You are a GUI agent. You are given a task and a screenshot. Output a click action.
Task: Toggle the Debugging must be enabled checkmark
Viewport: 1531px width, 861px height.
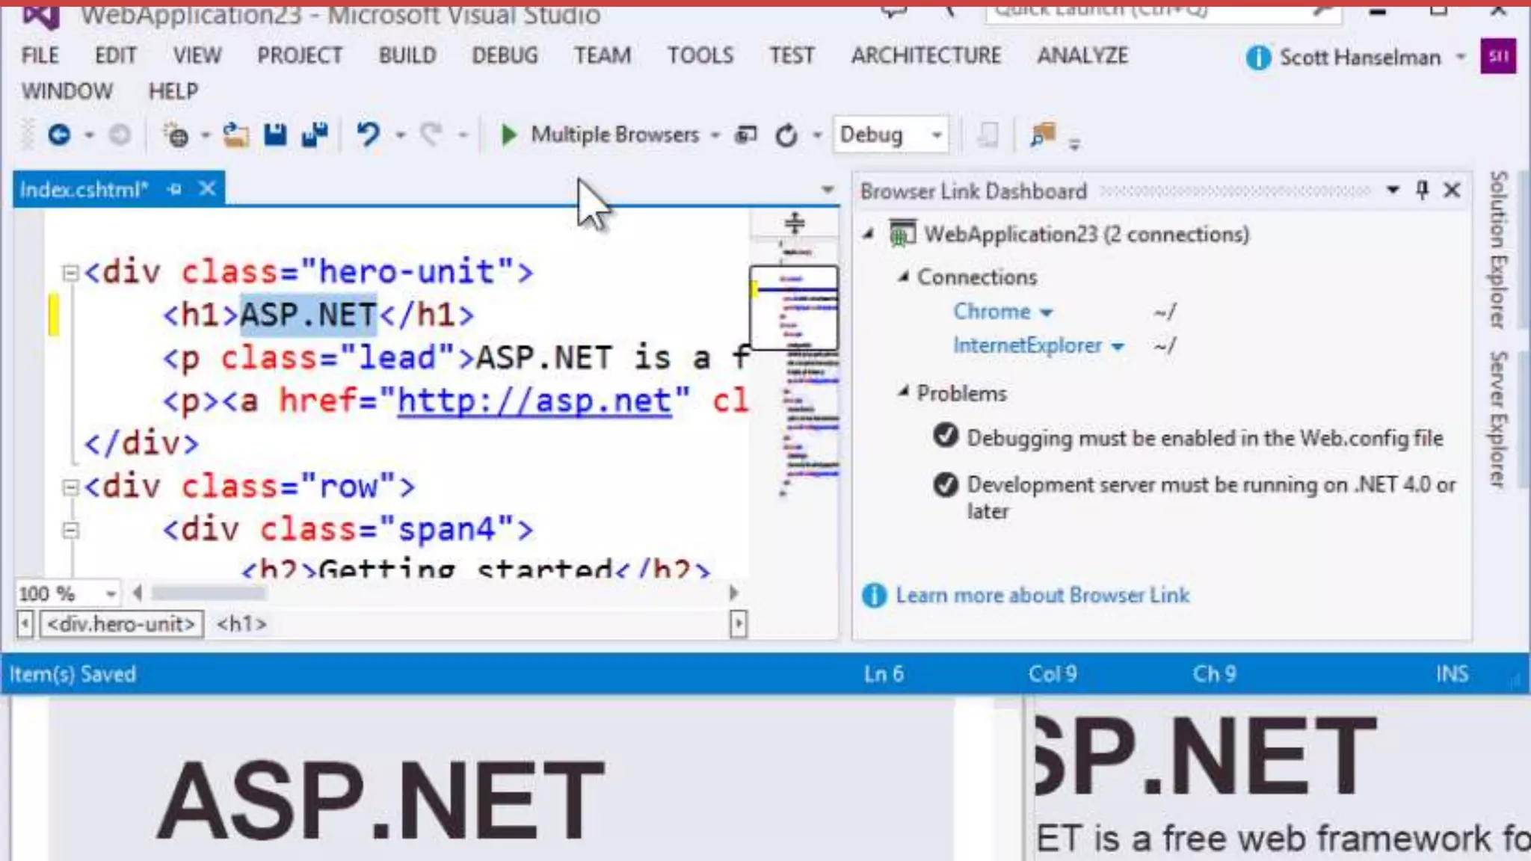(945, 436)
